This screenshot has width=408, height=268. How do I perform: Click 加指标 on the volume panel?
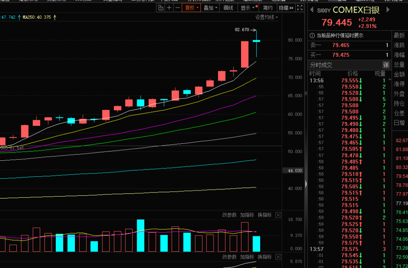click(247, 215)
